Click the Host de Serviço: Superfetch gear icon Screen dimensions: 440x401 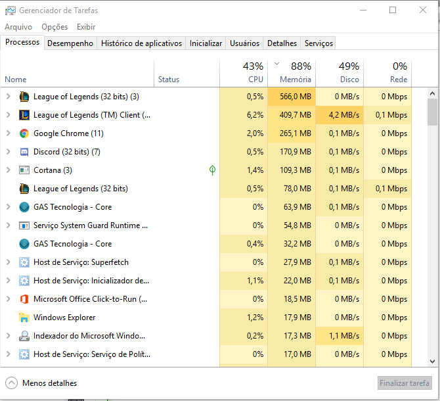click(24, 262)
